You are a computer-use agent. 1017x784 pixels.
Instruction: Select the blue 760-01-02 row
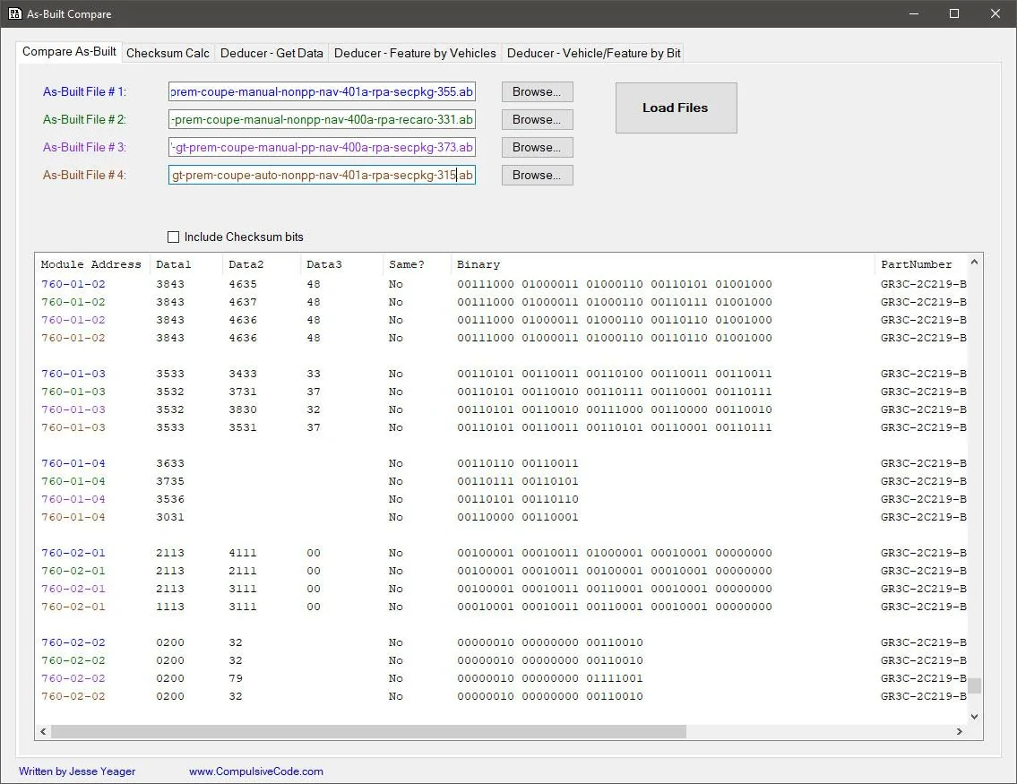(503, 284)
